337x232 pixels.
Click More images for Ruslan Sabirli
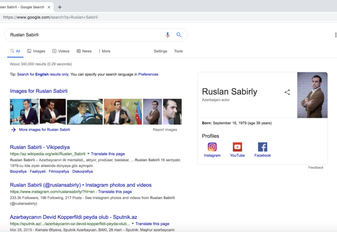(x=45, y=129)
